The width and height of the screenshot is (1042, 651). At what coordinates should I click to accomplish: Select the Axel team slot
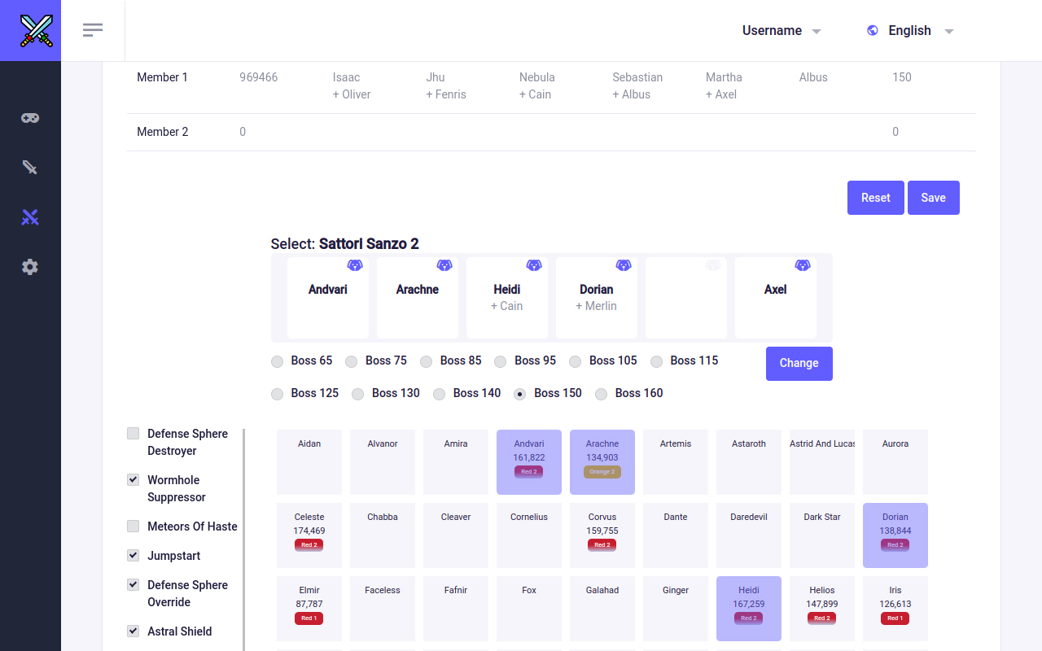pos(776,298)
